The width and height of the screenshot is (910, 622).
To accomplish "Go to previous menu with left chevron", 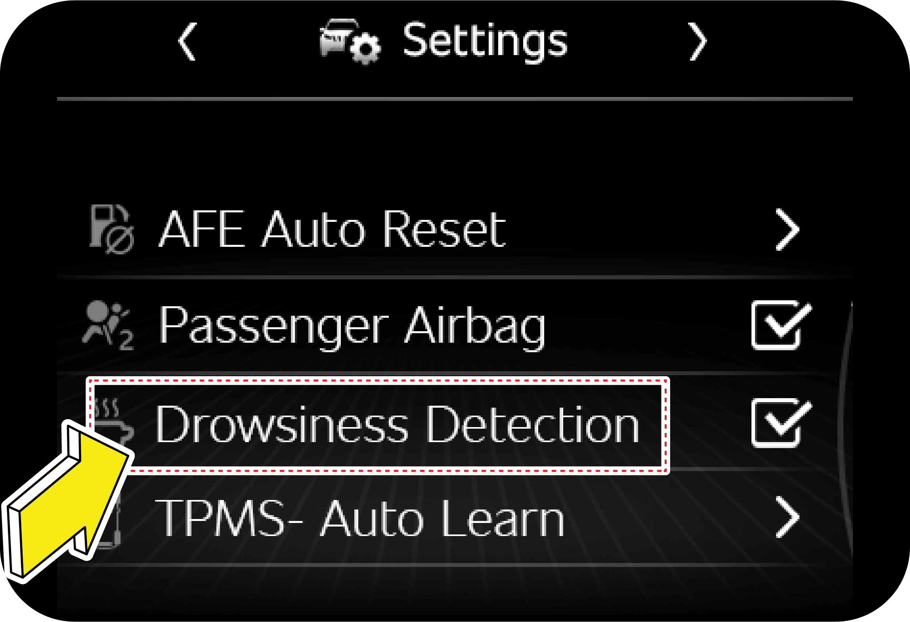I will (187, 42).
